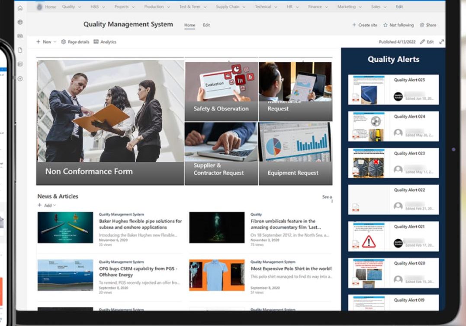Open the news icon in left rail
466x326 pixels.
click(x=20, y=36)
